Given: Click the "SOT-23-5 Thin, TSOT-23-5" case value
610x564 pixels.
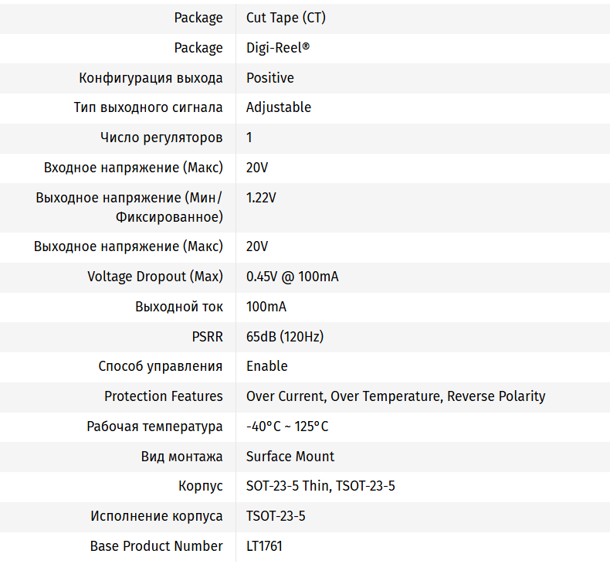Looking at the screenshot, I should click(320, 486).
